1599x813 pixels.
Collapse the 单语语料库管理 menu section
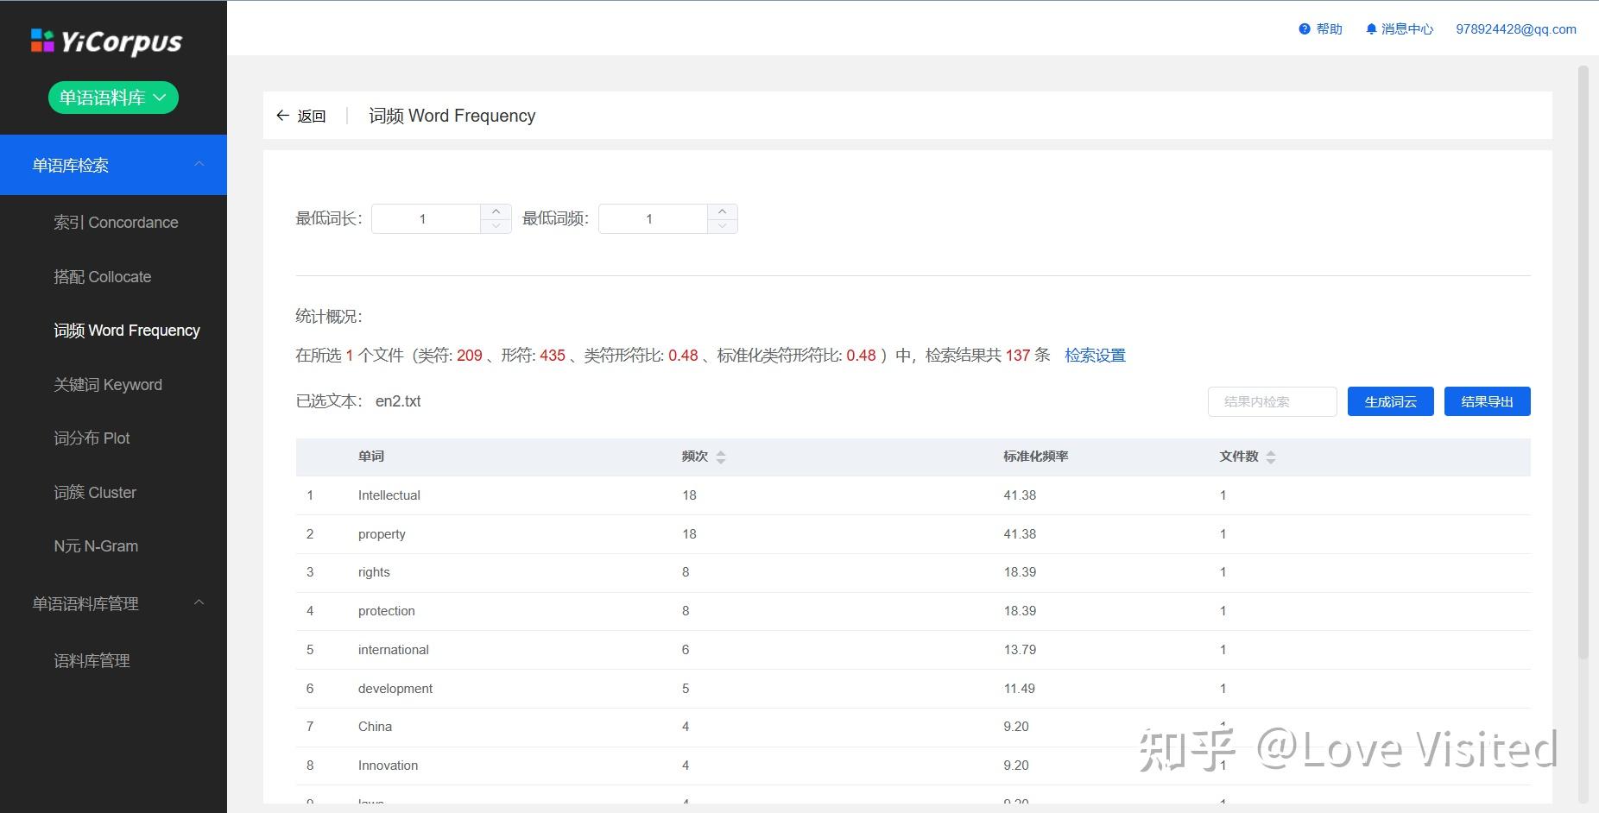(x=199, y=603)
